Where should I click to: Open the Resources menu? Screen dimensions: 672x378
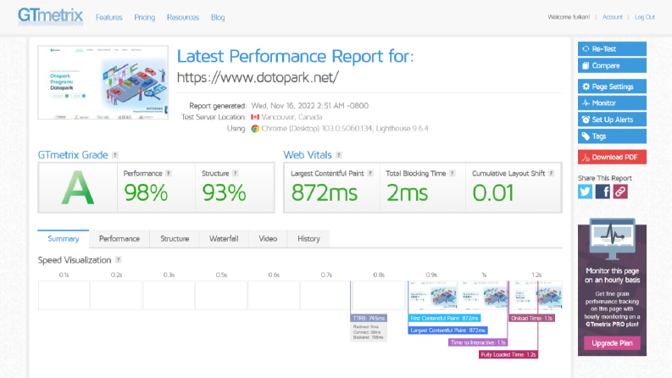tap(183, 17)
